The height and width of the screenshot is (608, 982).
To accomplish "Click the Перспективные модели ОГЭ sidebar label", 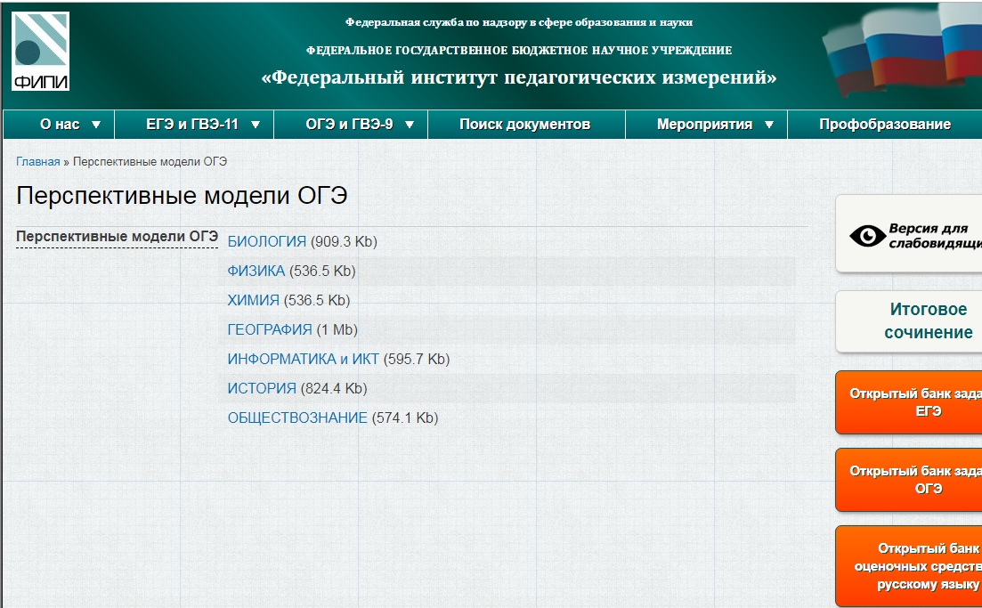I will [x=118, y=237].
